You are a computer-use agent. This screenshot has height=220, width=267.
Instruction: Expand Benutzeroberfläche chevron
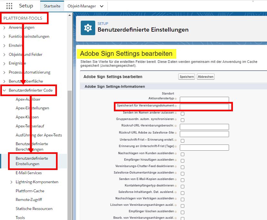point(5,81)
